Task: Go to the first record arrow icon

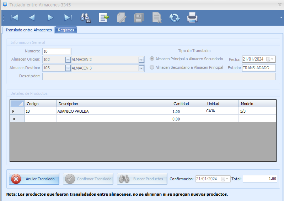Action: [14, 17]
